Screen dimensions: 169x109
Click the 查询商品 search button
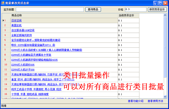pos(93,9)
